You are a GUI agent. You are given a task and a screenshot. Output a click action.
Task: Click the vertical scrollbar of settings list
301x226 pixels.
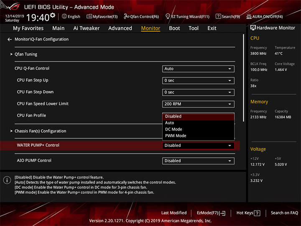(x=244, y=78)
